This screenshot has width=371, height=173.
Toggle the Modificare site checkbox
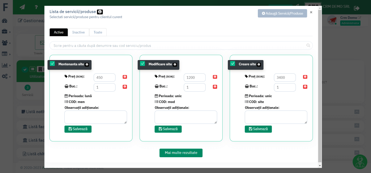click(143, 64)
